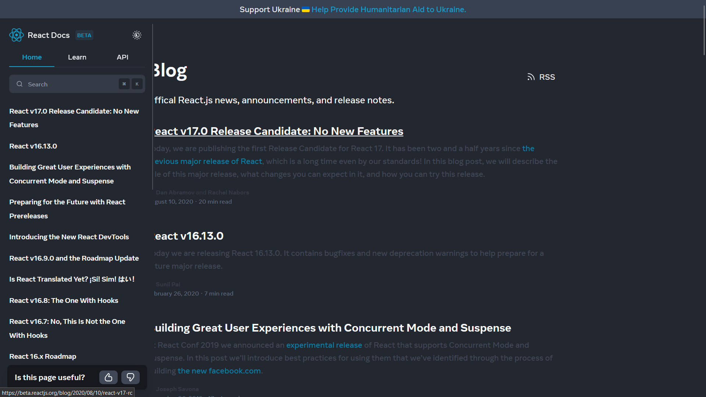Click author names Dan Abramov and Rachel Nabors
The width and height of the screenshot is (706, 397).
click(x=203, y=192)
